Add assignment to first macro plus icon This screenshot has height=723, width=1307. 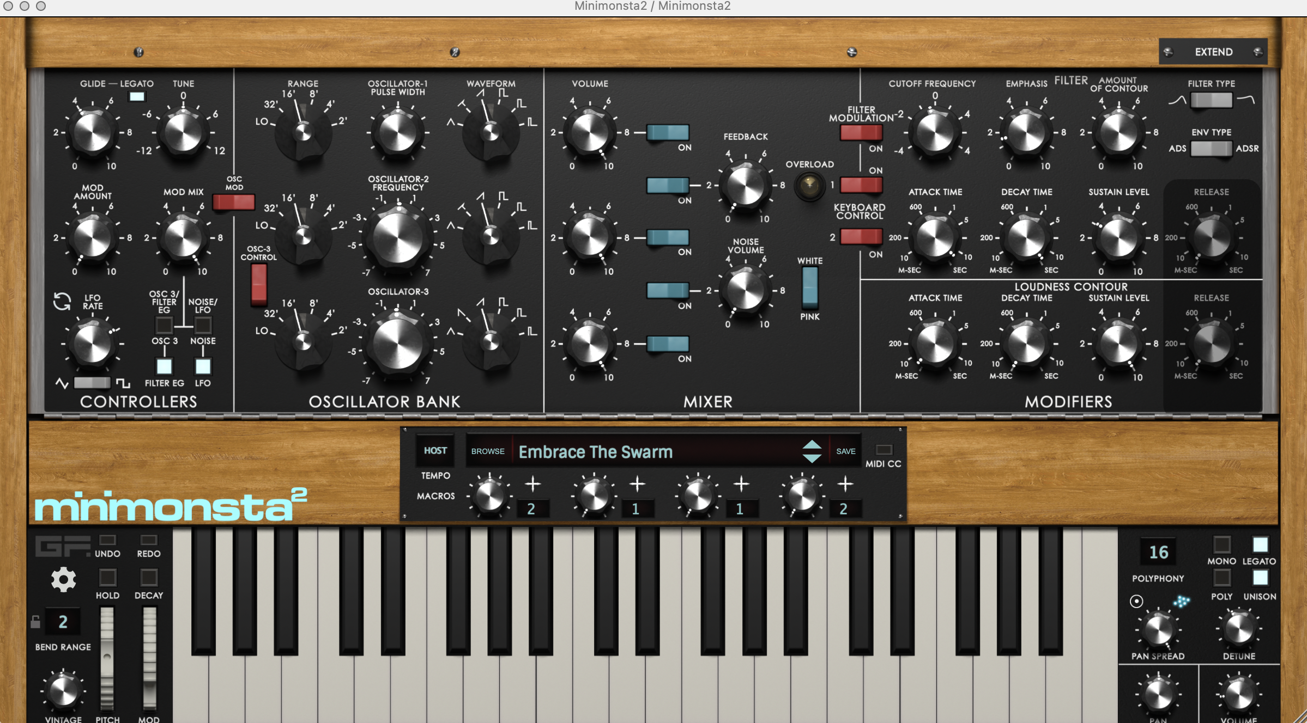click(533, 483)
